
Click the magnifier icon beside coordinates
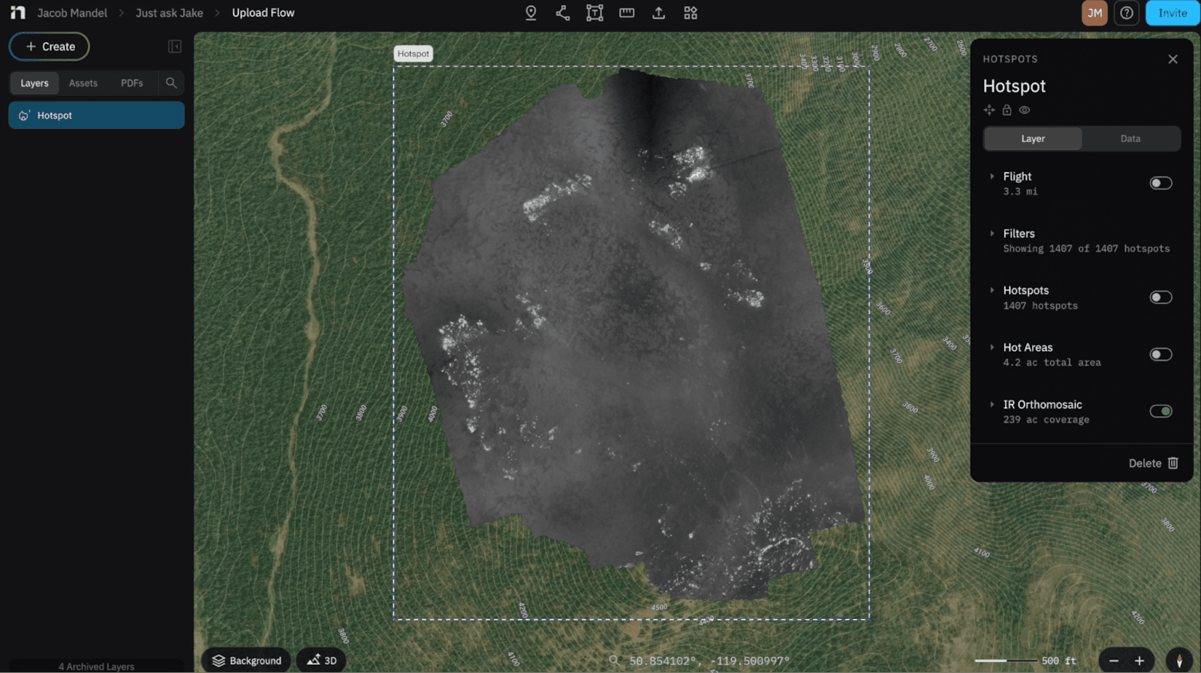pyautogui.click(x=614, y=660)
